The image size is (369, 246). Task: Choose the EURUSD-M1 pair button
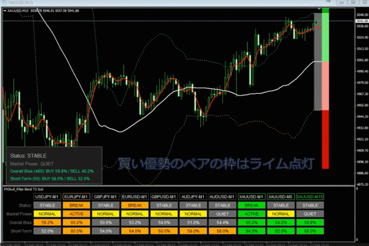(135, 196)
